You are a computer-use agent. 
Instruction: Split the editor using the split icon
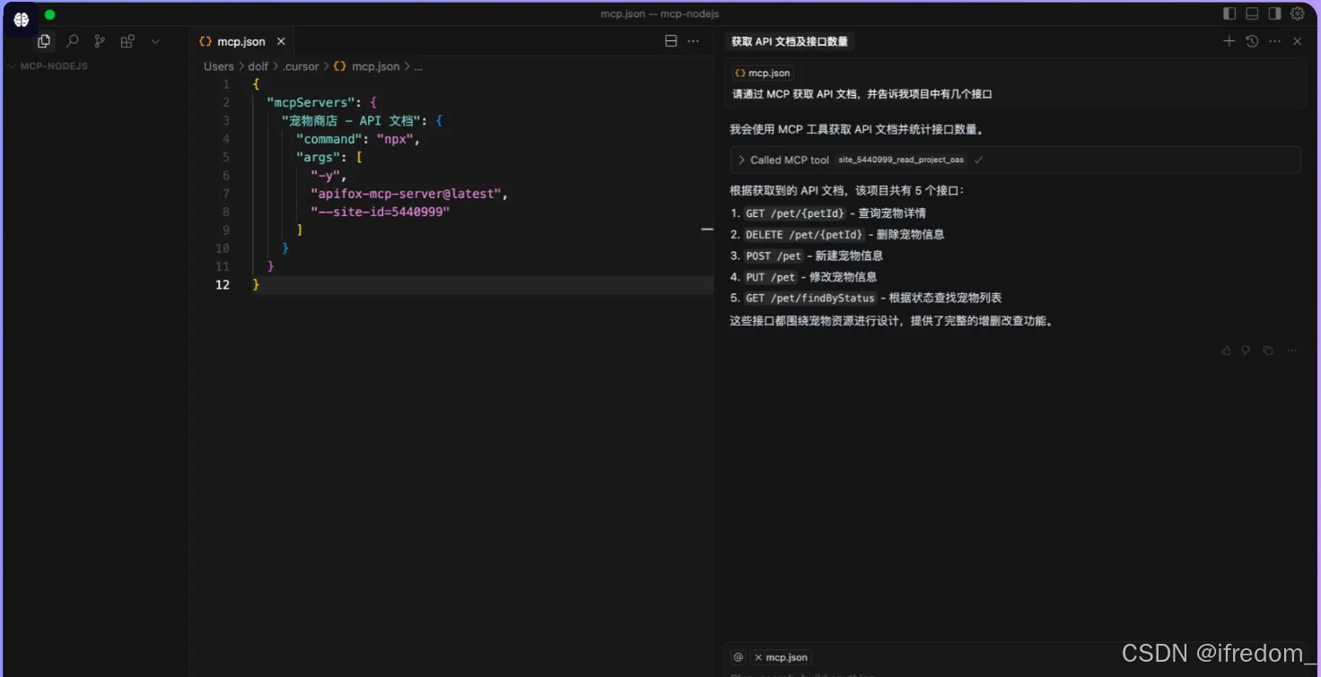670,40
